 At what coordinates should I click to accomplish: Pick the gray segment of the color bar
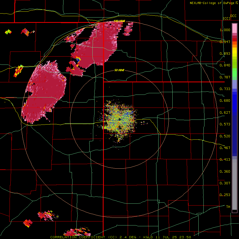point(234,185)
